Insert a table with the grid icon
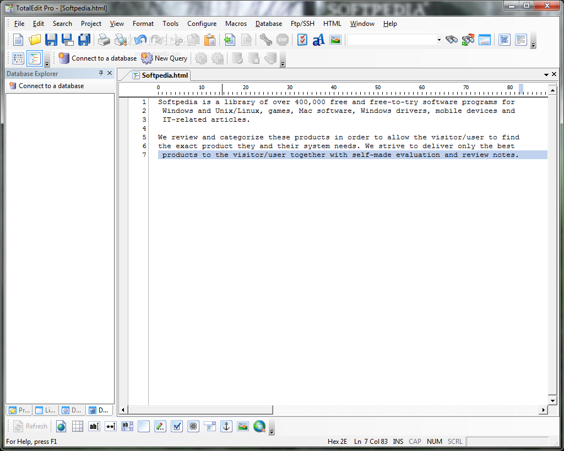 77,426
